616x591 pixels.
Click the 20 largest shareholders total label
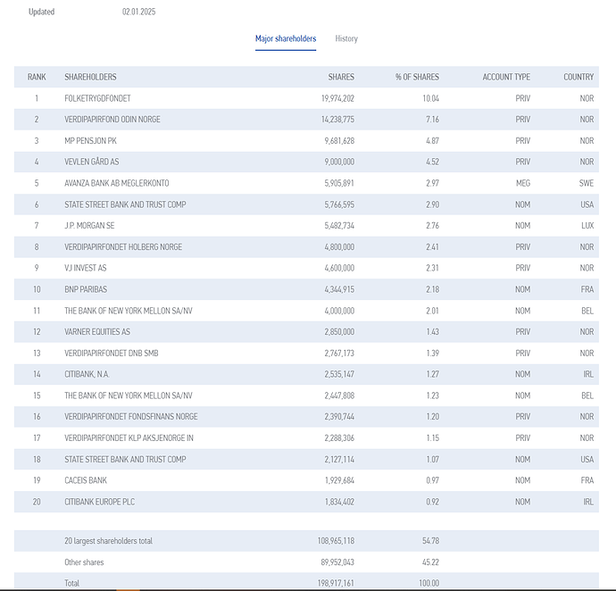coord(108,541)
